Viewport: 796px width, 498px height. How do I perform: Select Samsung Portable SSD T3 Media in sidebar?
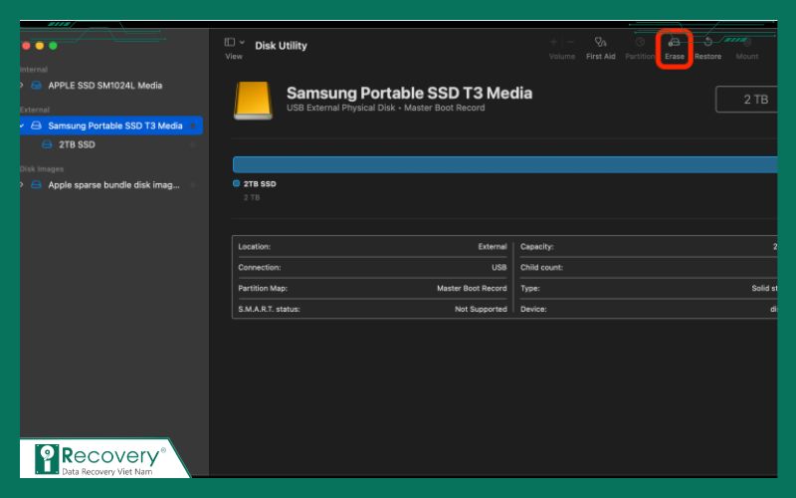pyautogui.click(x=114, y=125)
